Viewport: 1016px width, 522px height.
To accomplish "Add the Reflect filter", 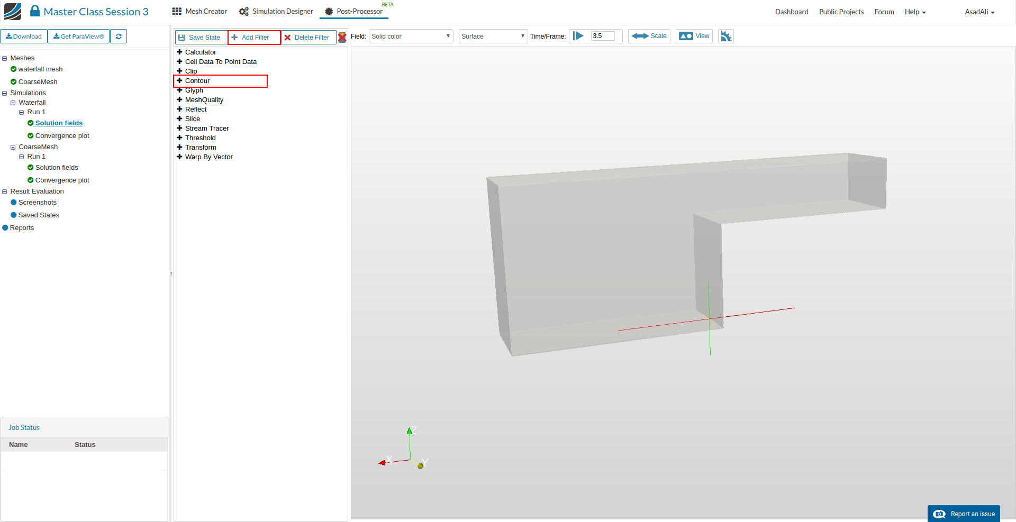I will (196, 109).
